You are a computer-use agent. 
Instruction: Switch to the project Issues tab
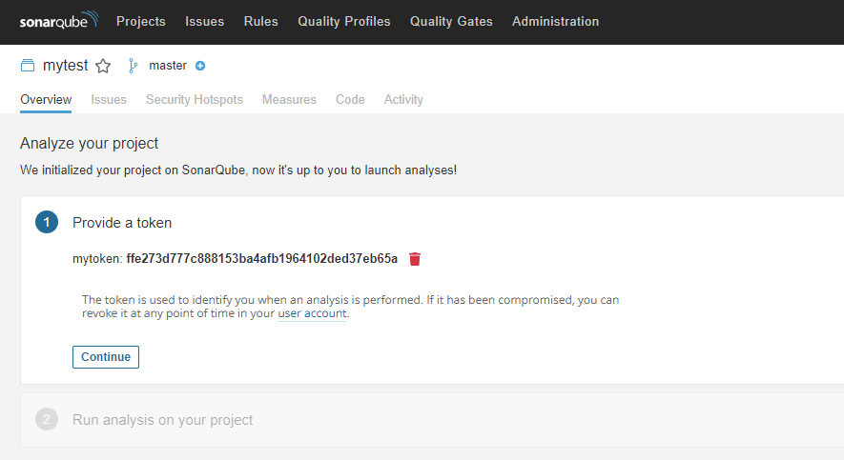[x=109, y=99]
